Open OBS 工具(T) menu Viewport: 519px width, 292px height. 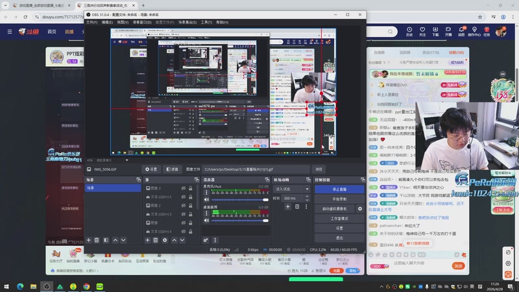[x=206, y=22]
